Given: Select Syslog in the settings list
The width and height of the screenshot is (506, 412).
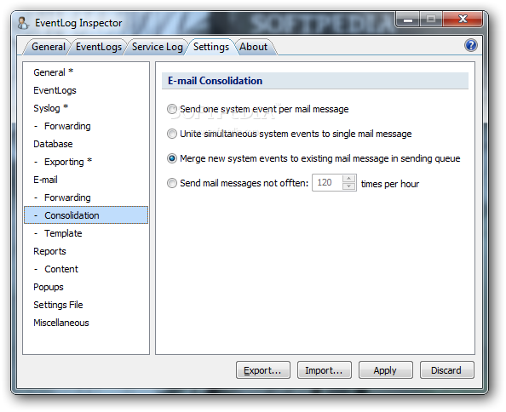Looking at the screenshot, I should pos(86,108).
